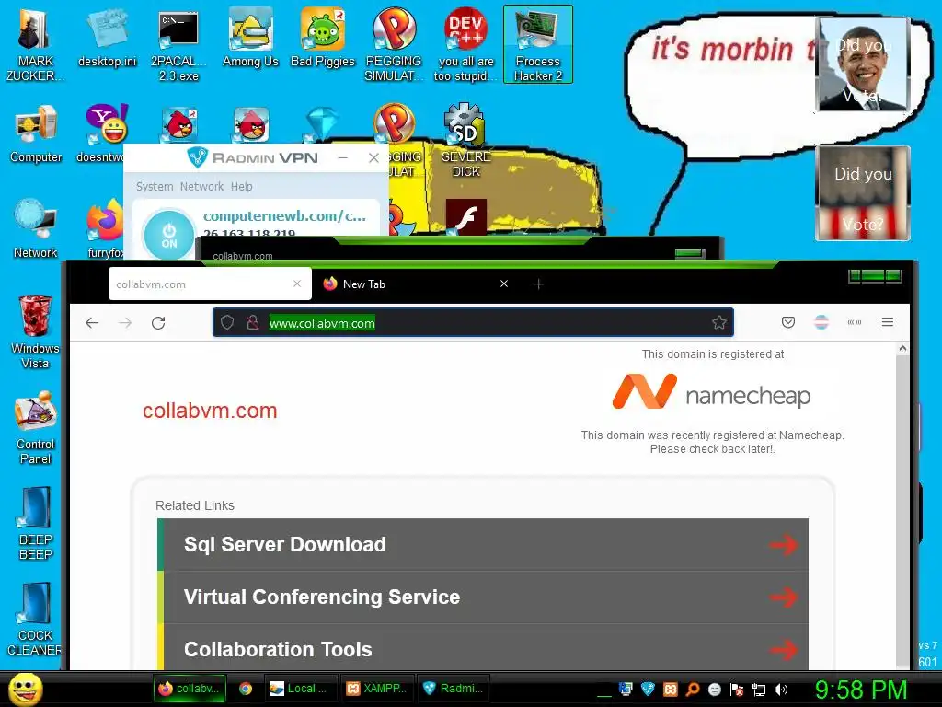Click the Obama 'Did you Vote' gadget

pyautogui.click(x=863, y=65)
